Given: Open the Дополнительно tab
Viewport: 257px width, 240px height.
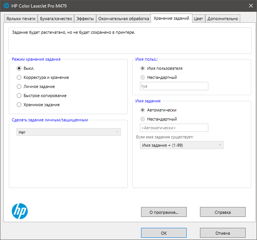Looking at the screenshot, I should [223, 19].
